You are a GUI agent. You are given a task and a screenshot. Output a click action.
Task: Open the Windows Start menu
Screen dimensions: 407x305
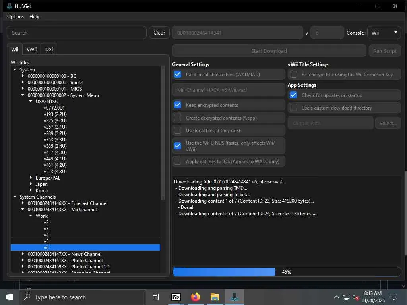(10, 297)
